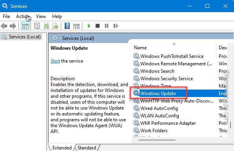
Task: Click the vertical scrollbar thumb in list
Action: point(230,125)
